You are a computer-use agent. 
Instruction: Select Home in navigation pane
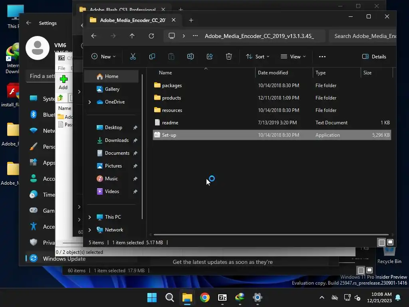[111, 76]
